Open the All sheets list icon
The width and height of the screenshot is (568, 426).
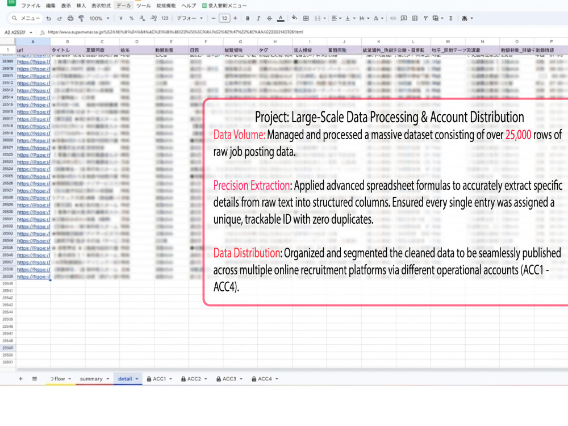point(35,378)
